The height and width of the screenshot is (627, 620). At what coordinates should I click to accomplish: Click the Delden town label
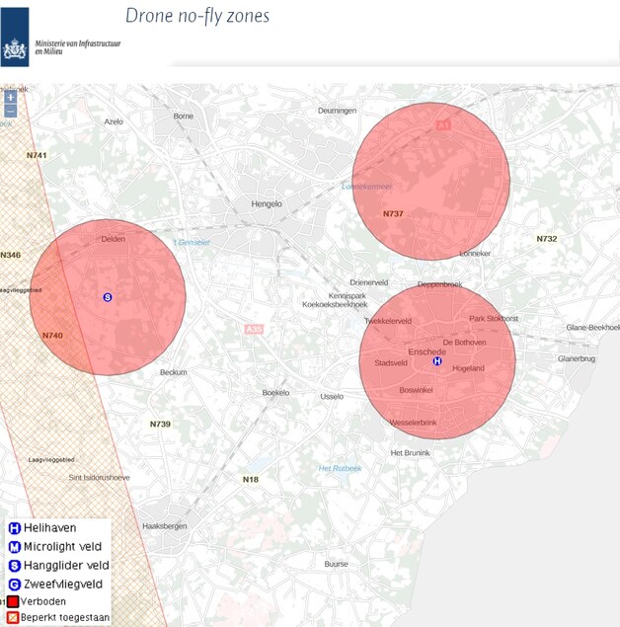(x=114, y=239)
